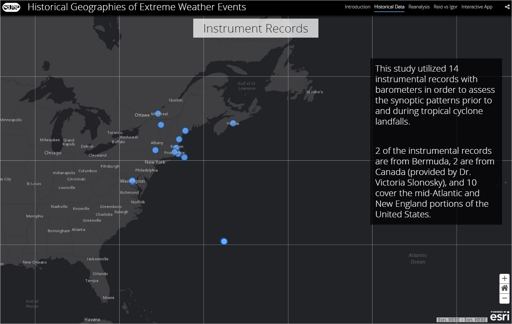Open the Reid vs Igor tab
512x324 pixels.
point(445,7)
